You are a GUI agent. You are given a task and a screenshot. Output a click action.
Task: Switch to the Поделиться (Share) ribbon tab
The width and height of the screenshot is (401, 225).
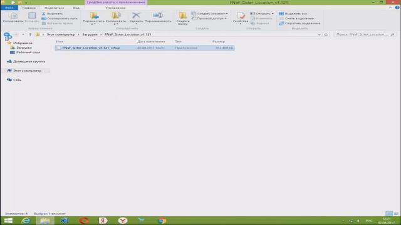click(x=55, y=8)
